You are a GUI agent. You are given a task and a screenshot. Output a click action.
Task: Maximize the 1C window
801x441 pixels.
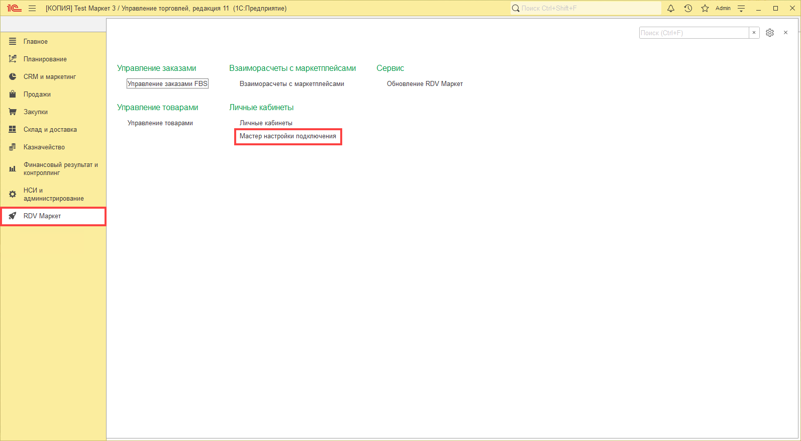click(775, 8)
